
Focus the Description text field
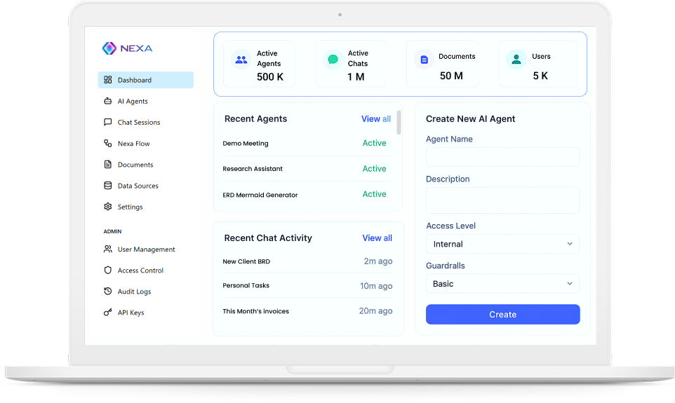tap(502, 200)
